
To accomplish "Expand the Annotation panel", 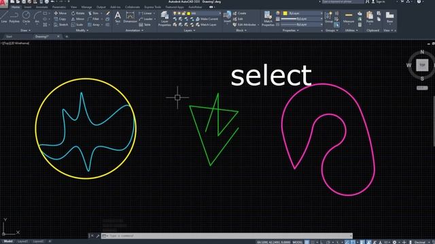I will point(135,30).
